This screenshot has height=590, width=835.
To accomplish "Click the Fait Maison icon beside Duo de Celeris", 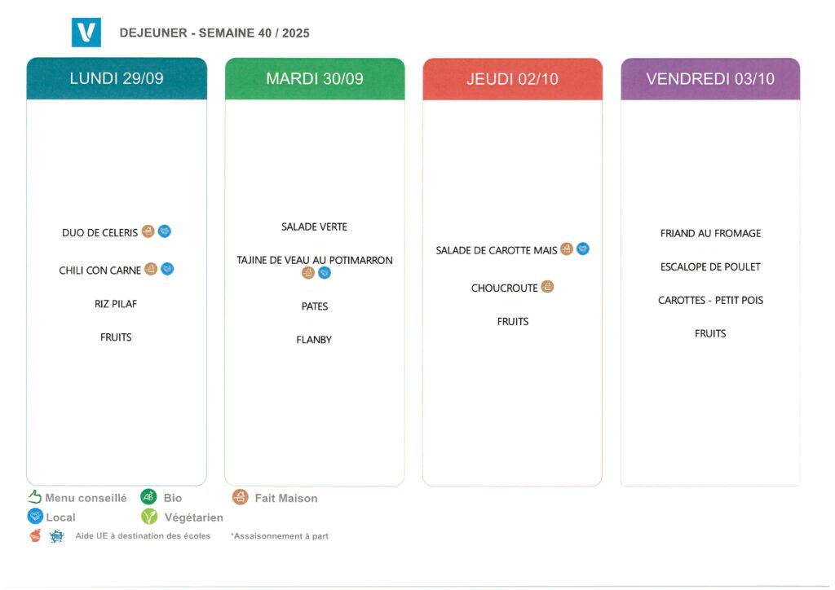I will point(148,231).
